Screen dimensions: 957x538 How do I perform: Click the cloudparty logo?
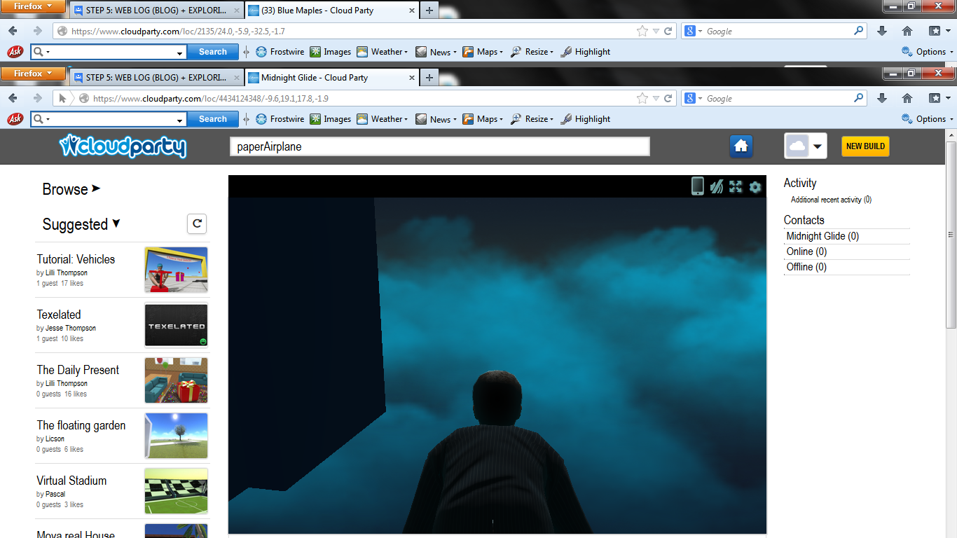[123, 146]
